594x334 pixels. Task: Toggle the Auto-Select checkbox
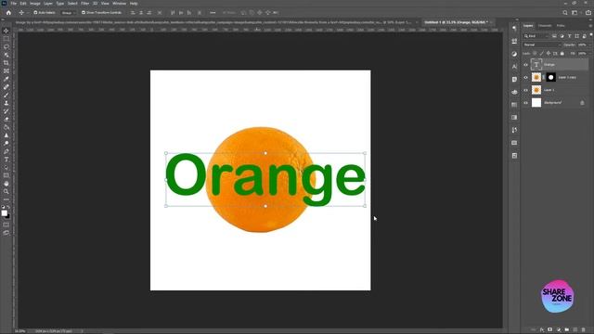click(x=35, y=12)
